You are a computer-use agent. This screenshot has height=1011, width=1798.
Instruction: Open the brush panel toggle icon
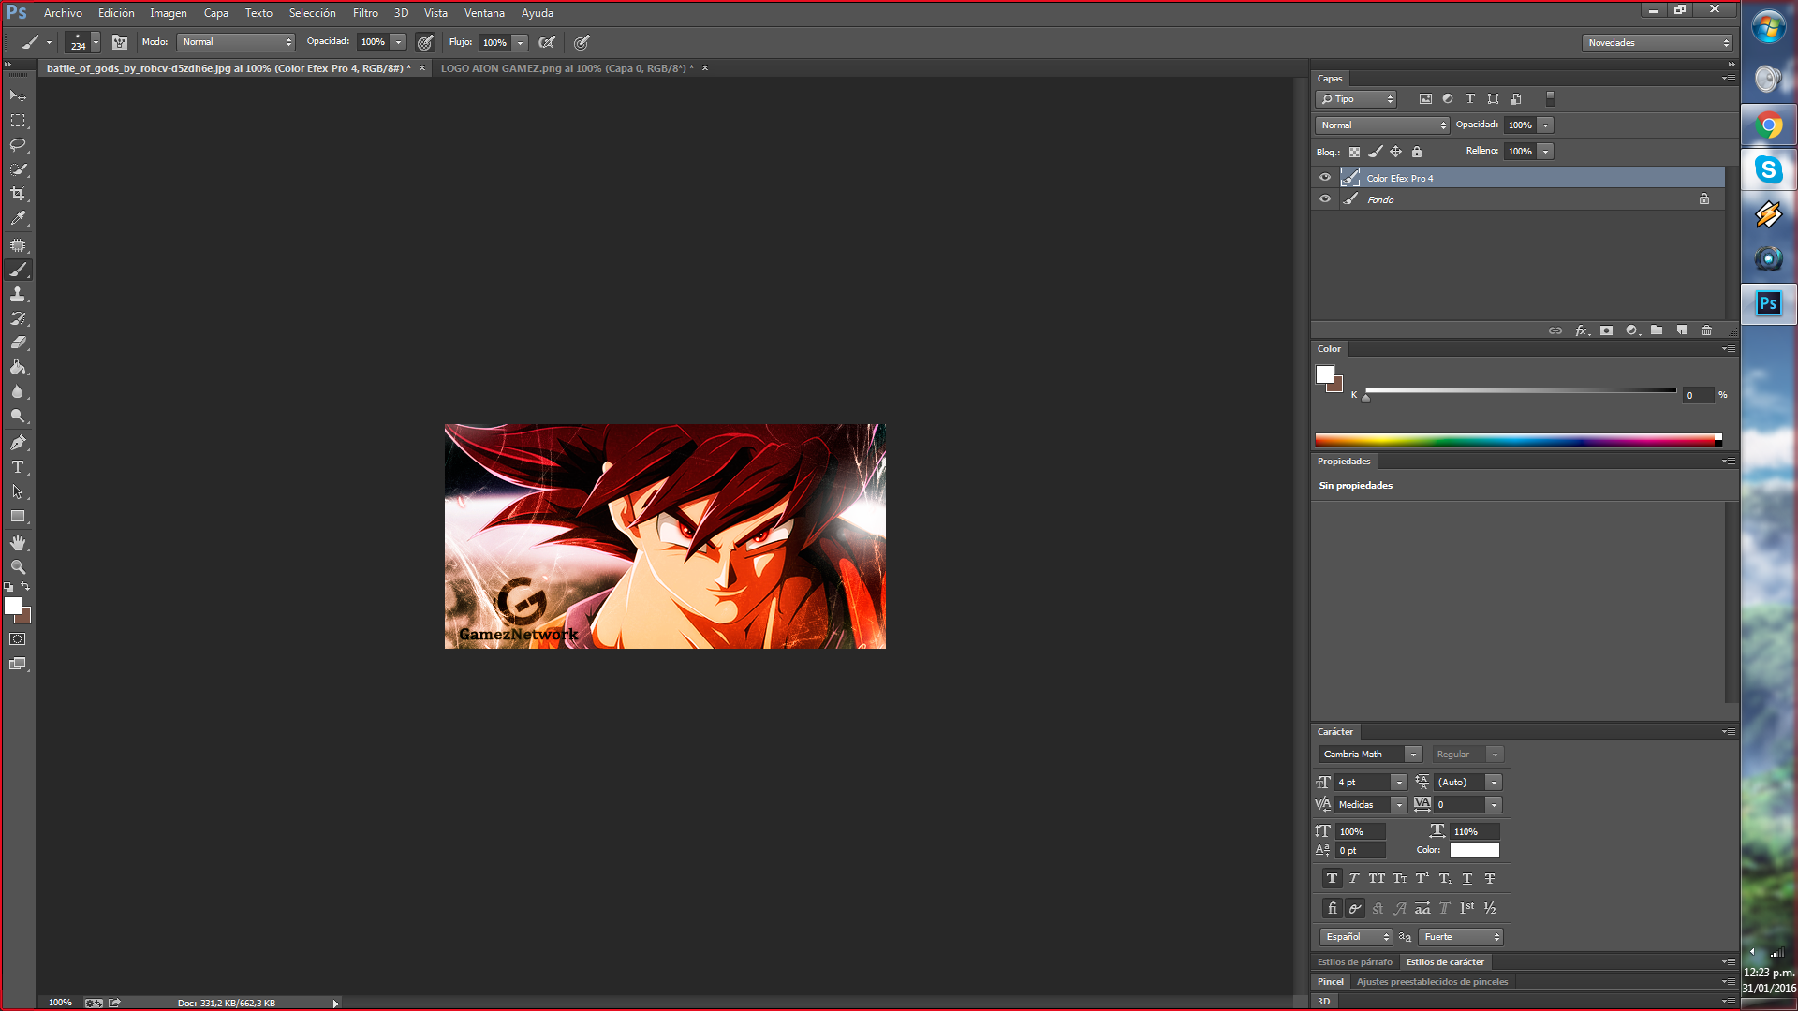(x=120, y=42)
